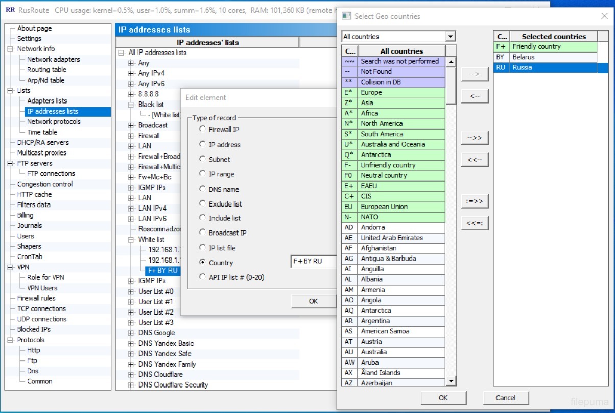Select the Subnet radio button
The height and width of the screenshot is (413, 615).
pos(203,159)
